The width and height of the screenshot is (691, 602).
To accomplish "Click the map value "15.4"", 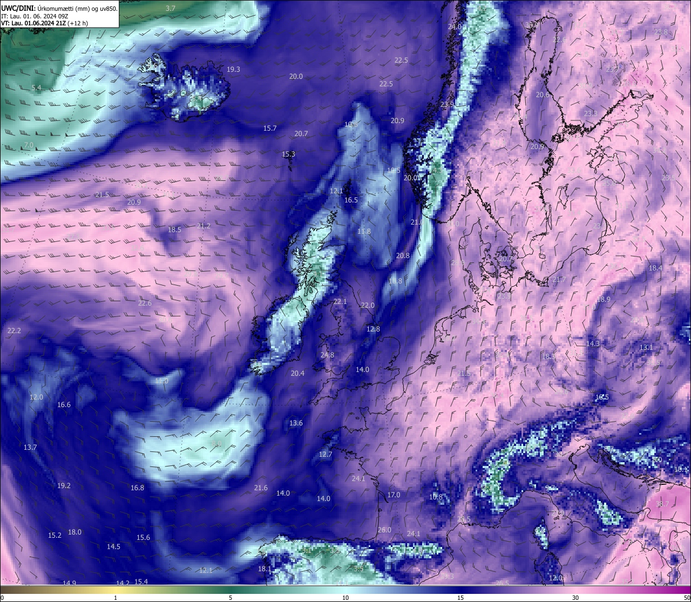I will (x=141, y=581).
